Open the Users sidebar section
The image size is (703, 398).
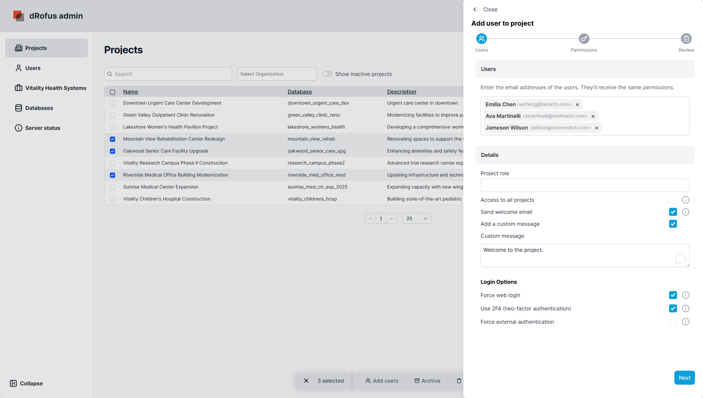(x=47, y=68)
